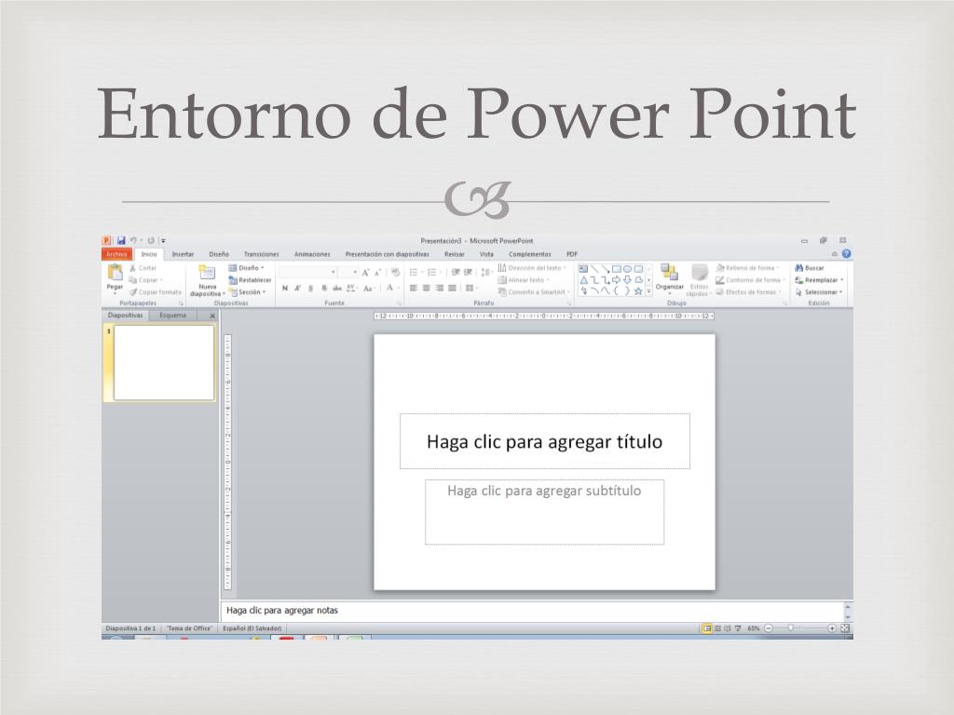Select the star shape in gallery
Viewport: 954px width, 715px height.
[x=638, y=291]
